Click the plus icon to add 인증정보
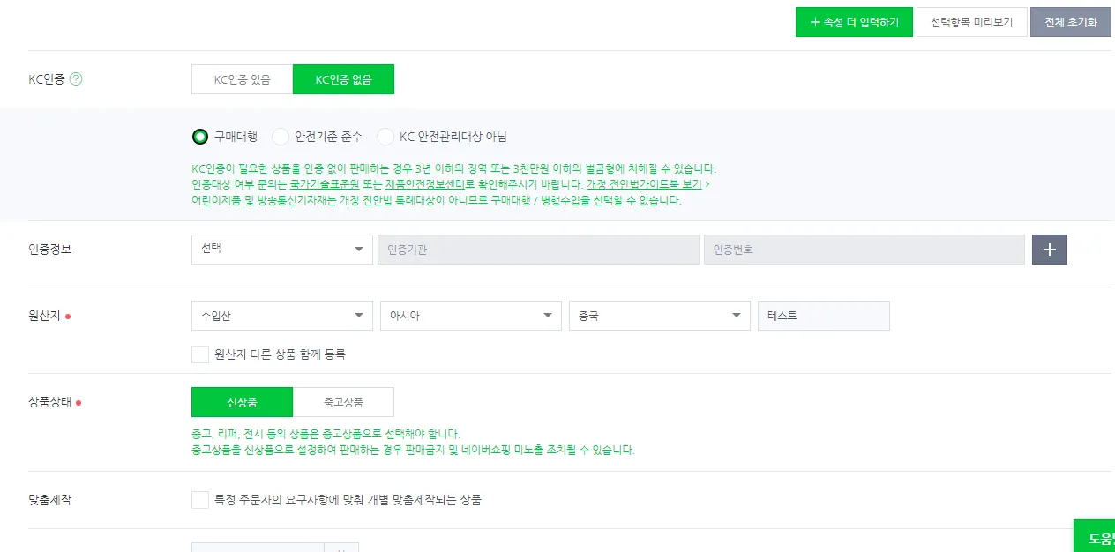1115x552 pixels. (x=1049, y=250)
